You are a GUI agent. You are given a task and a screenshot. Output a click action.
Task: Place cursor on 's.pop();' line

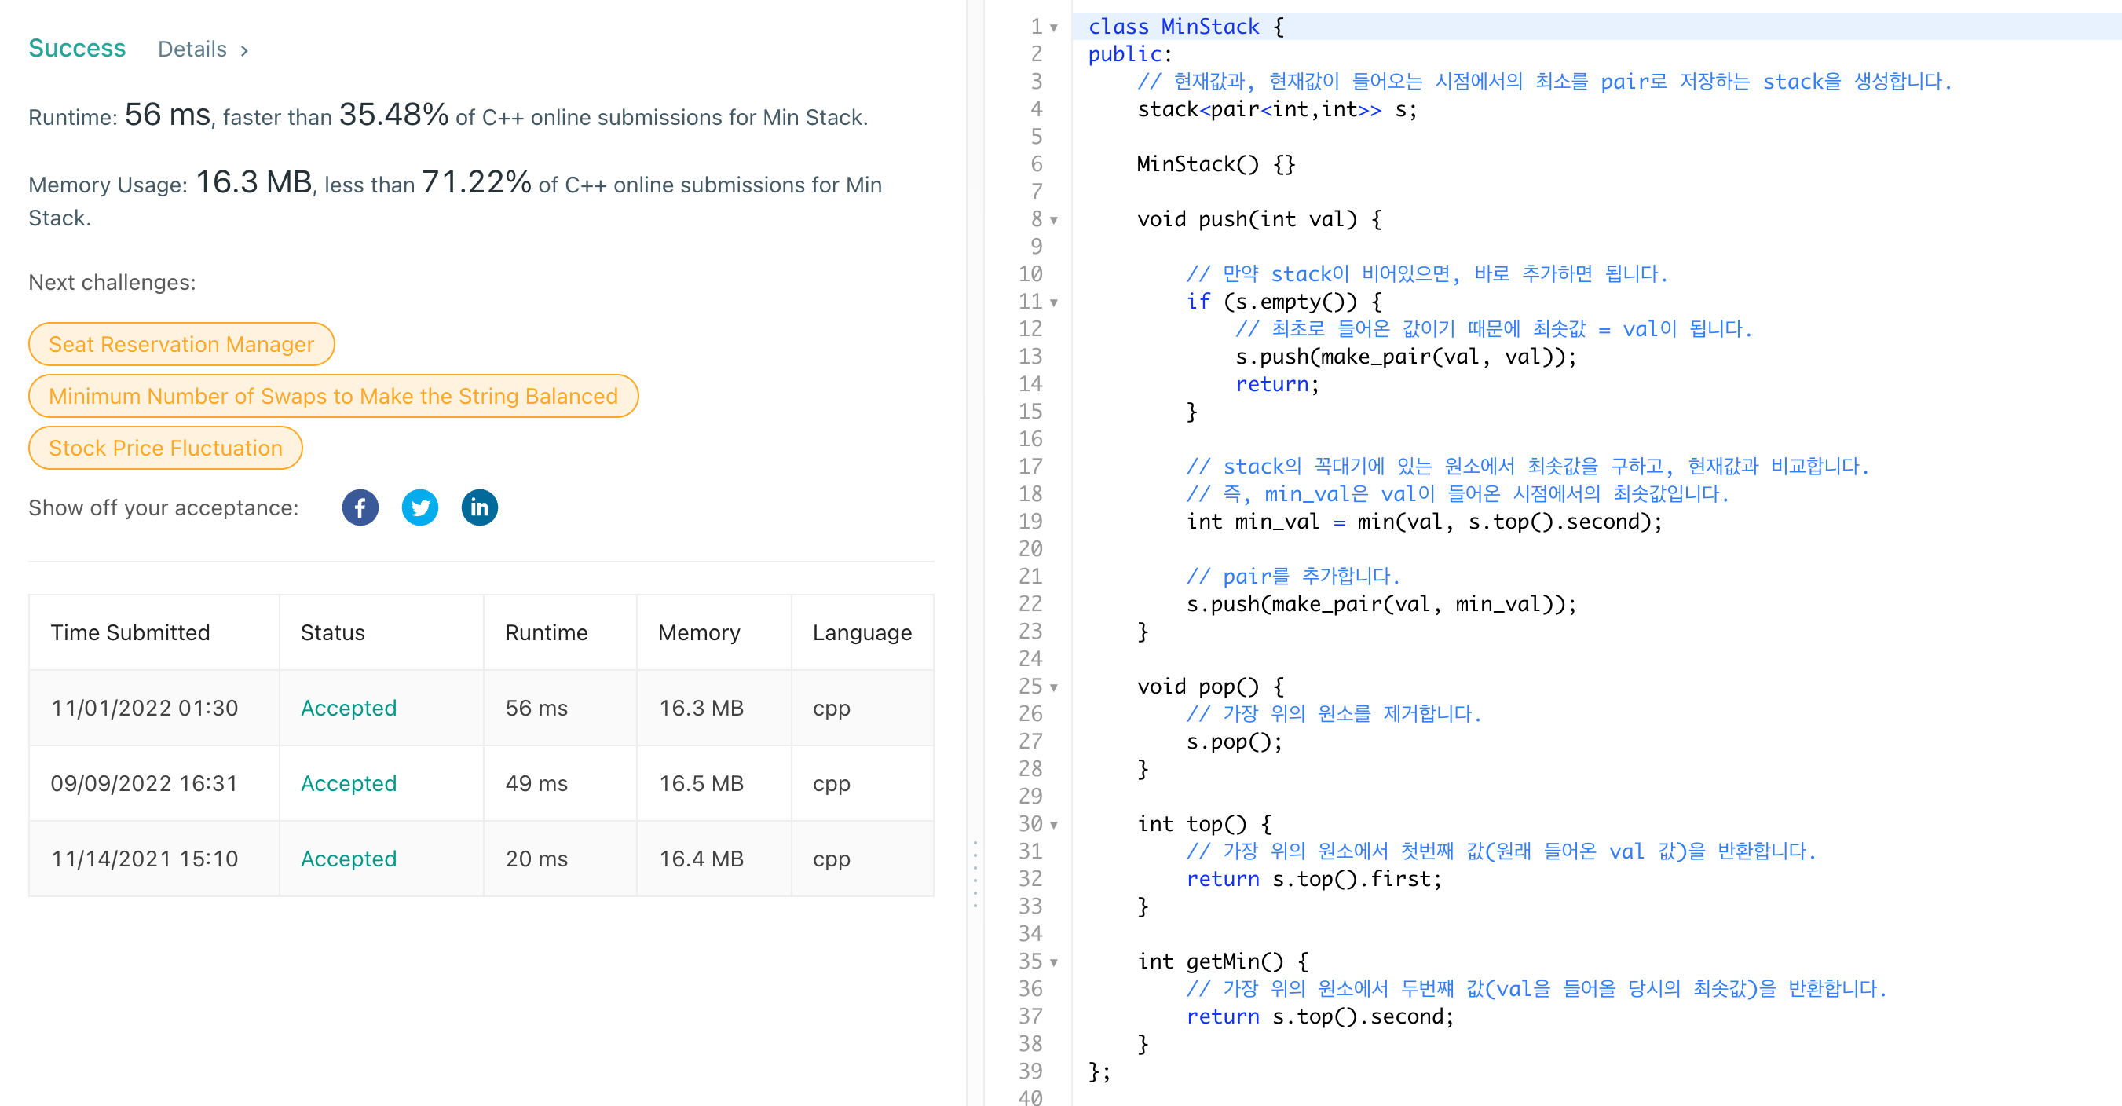(1234, 742)
